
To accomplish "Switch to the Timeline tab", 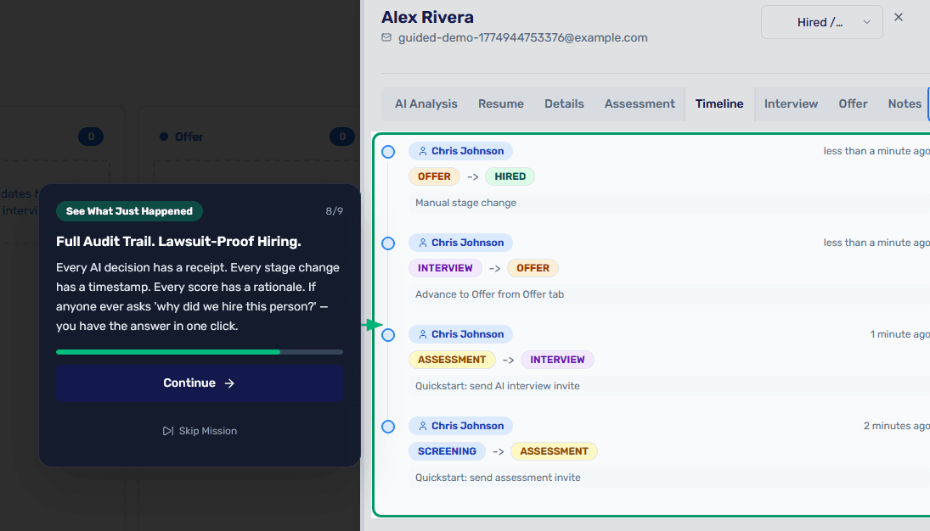I will point(719,103).
